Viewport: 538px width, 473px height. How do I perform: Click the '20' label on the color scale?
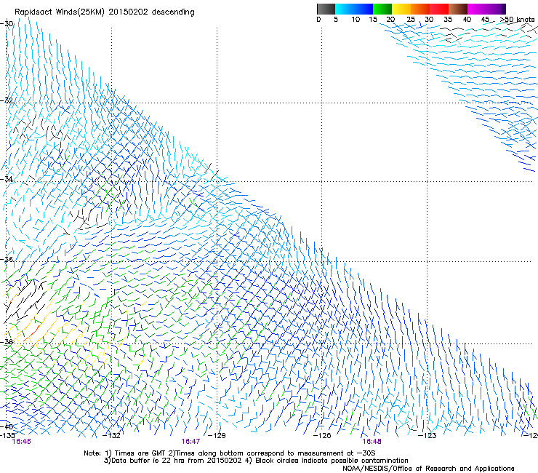(390, 19)
